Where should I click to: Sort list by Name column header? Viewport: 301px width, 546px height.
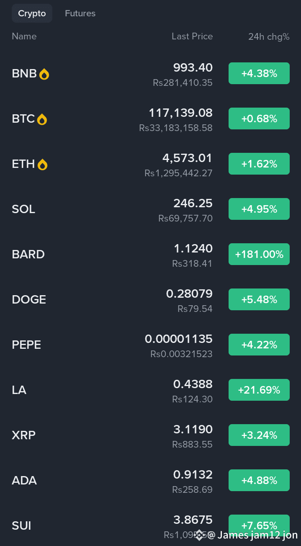click(24, 36)
